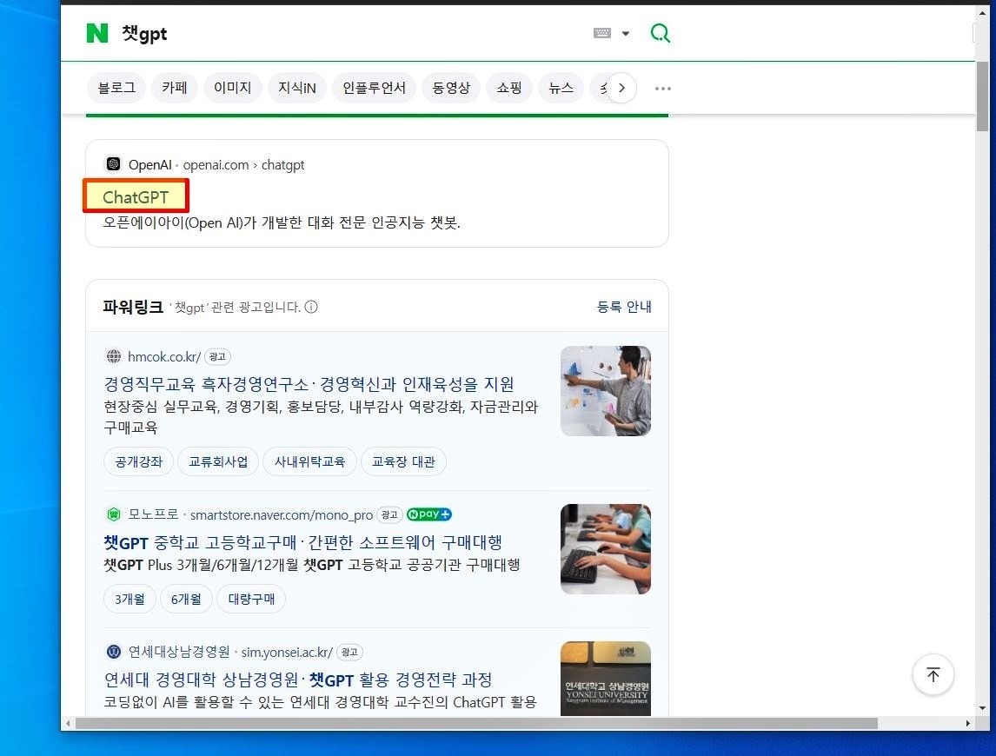Click the Yonsei University thumbnail image
Image resolution: width=996 pixels, height=756 pixels.
click(606, 679)
